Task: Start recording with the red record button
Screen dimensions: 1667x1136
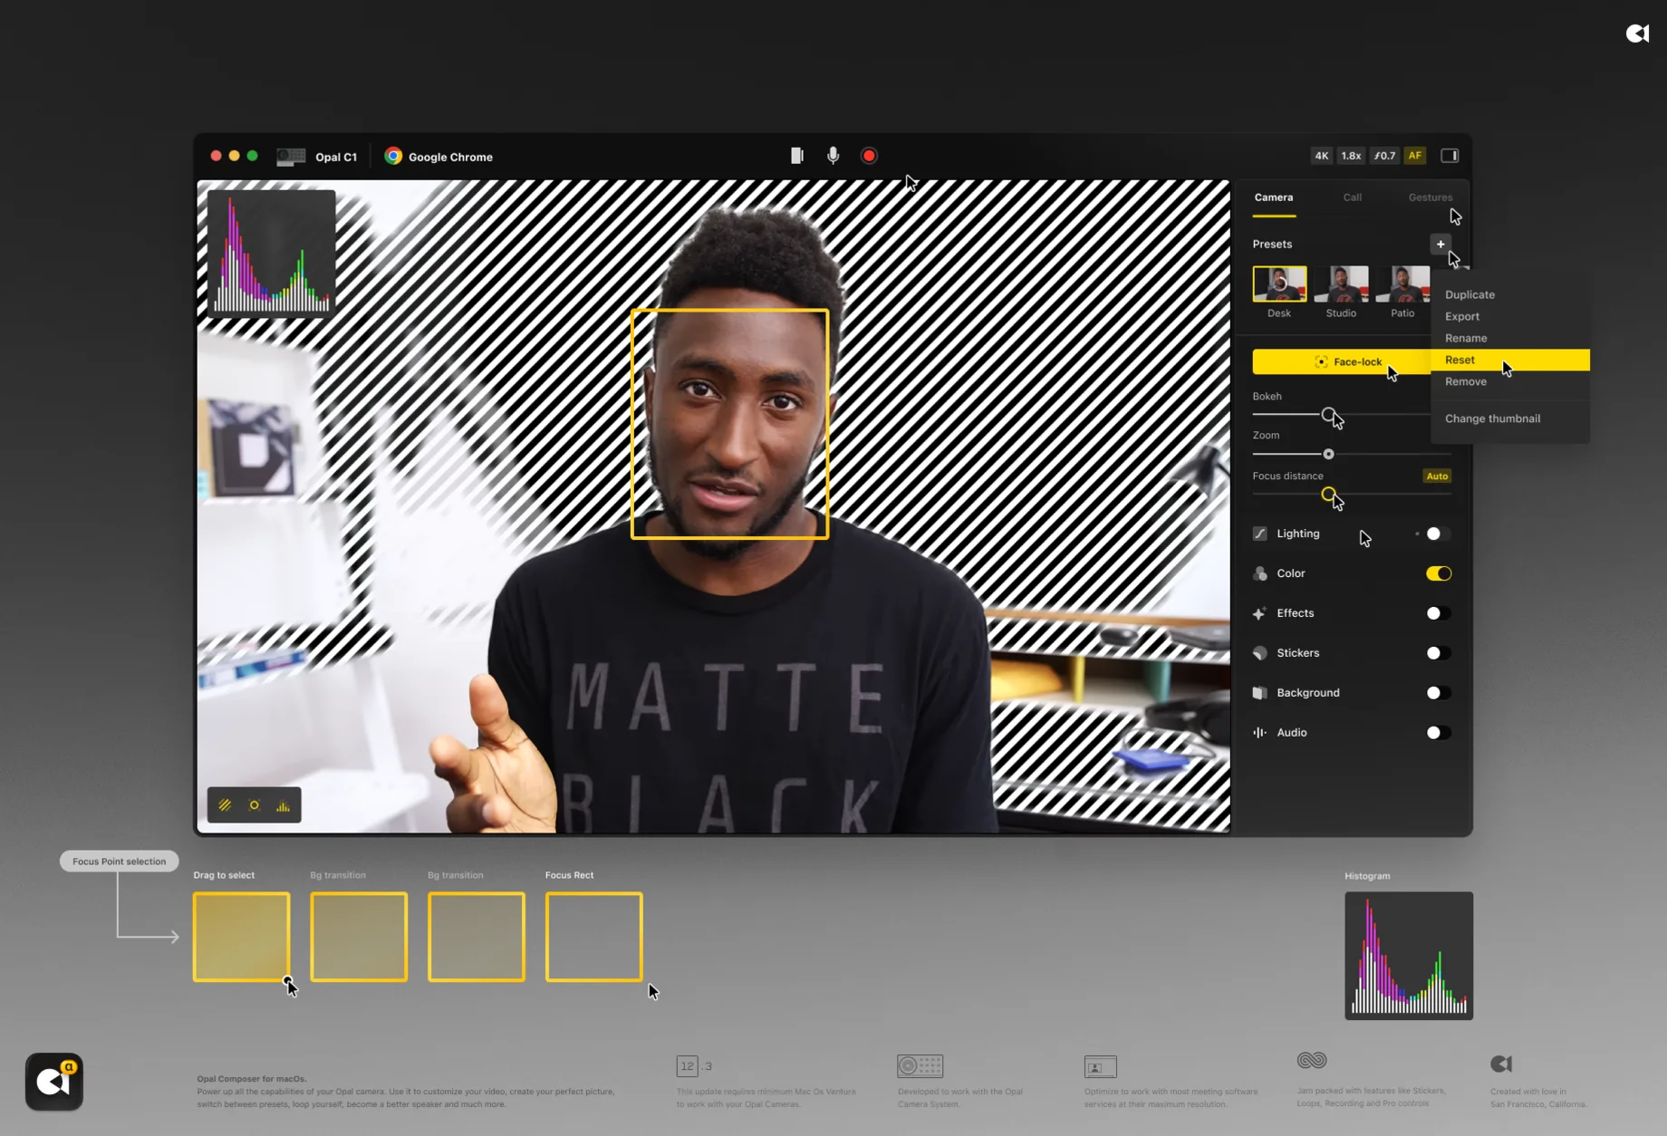Action: click(869, 156)
